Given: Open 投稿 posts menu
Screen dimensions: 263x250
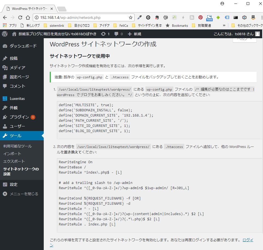Looking at the screenshot, I should click(x=22, y=58).
